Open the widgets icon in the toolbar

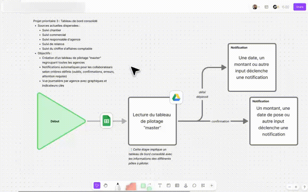coord(203,185)
